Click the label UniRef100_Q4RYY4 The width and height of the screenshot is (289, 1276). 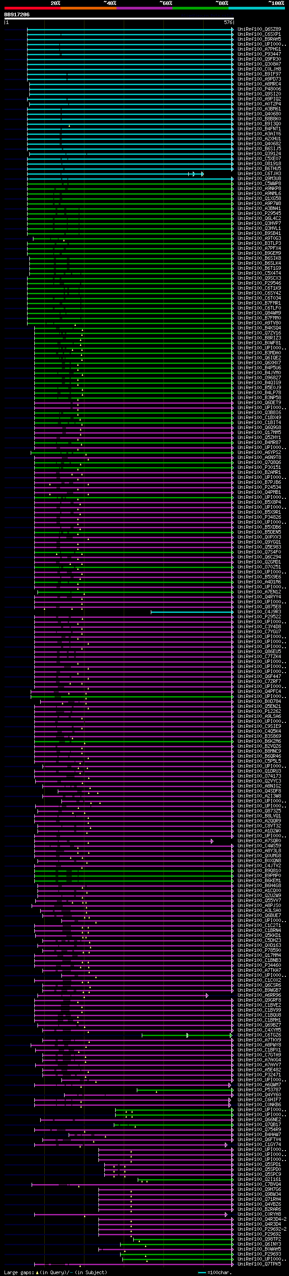point(259,597)
